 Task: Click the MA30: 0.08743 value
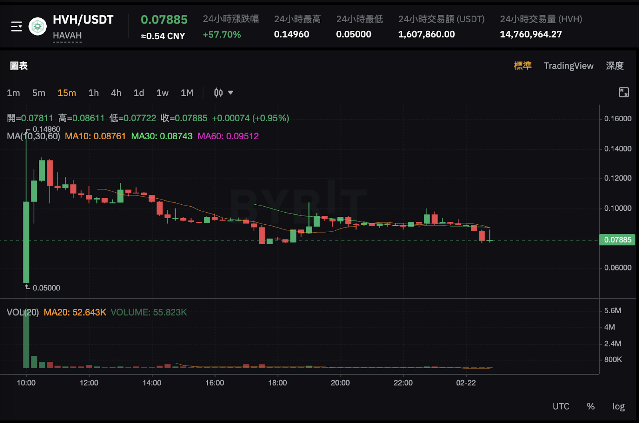162,136
